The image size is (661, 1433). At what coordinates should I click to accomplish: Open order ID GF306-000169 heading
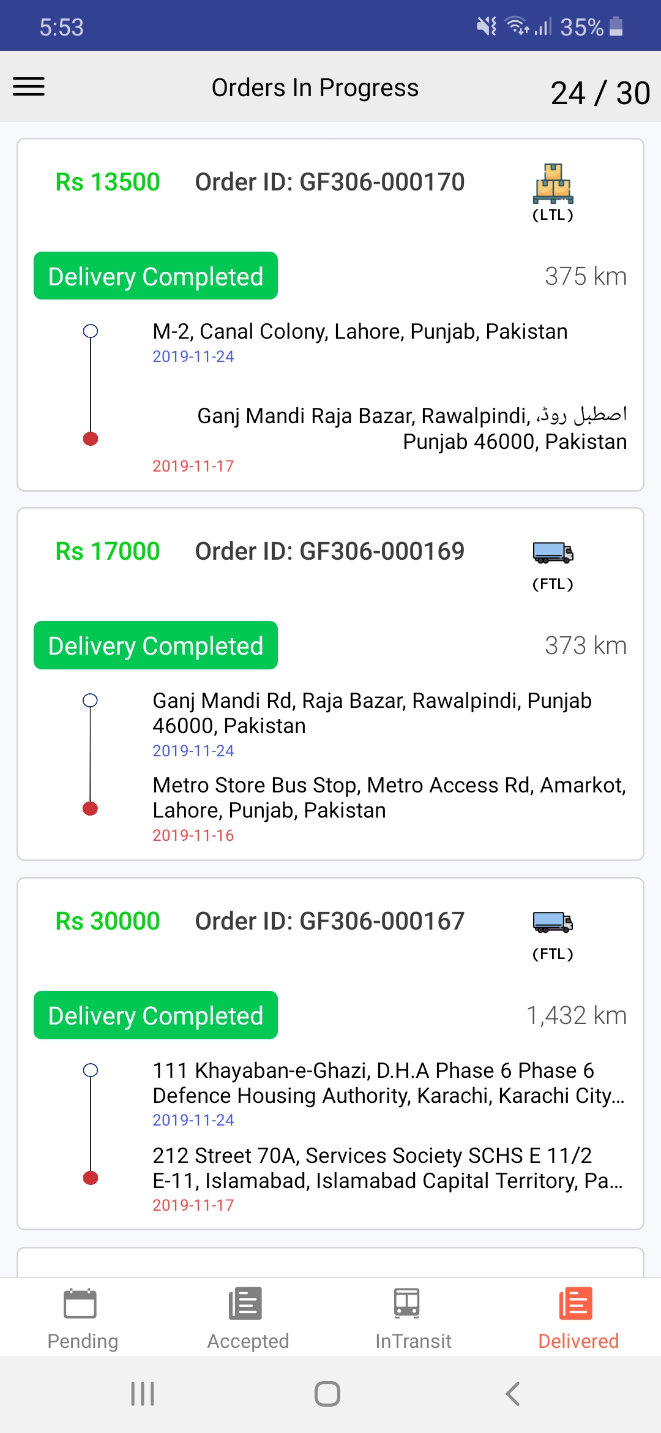[330, 551]
